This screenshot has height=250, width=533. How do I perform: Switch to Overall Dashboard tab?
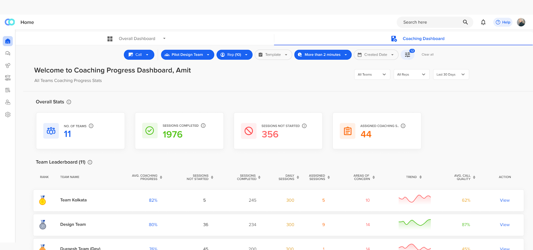pyautogui.click(x=137, y=39)
